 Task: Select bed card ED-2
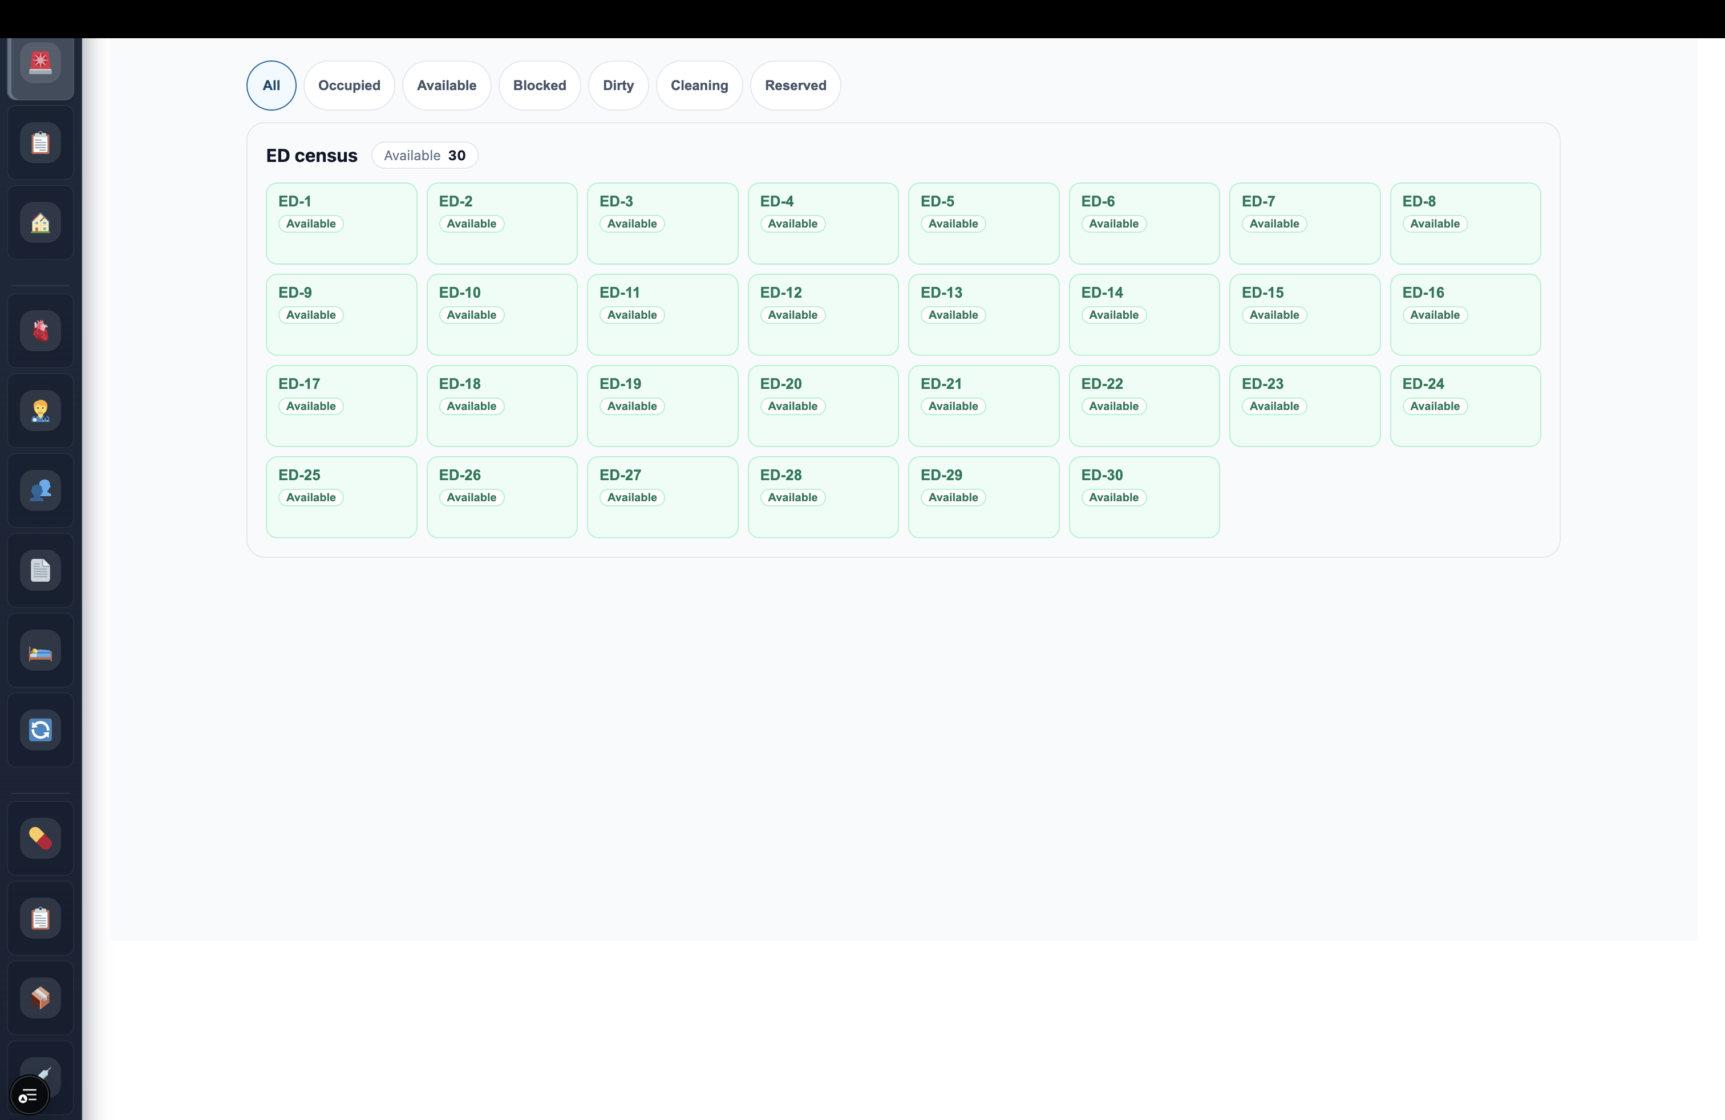(503, 223)
